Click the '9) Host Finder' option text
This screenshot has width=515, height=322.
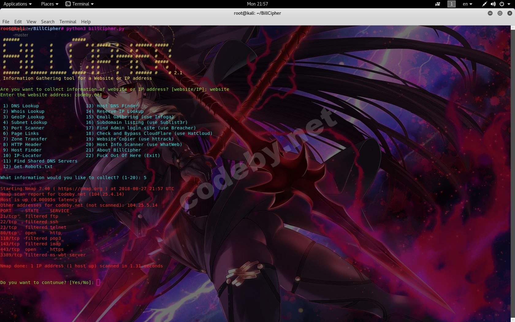pos(22,150)
